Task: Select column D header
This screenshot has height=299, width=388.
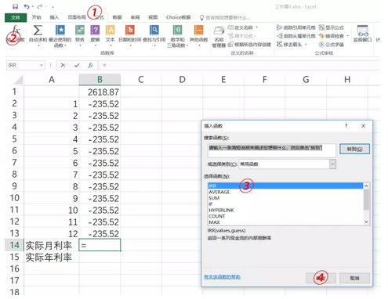Action: 182,79
